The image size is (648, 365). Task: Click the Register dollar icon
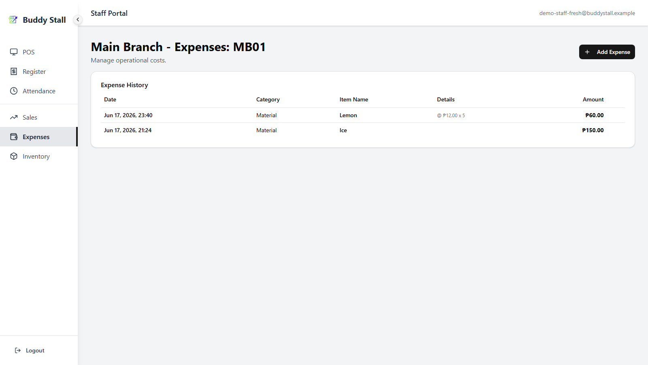[14, 71]
